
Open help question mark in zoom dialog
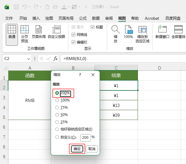[x=80, y=75]
